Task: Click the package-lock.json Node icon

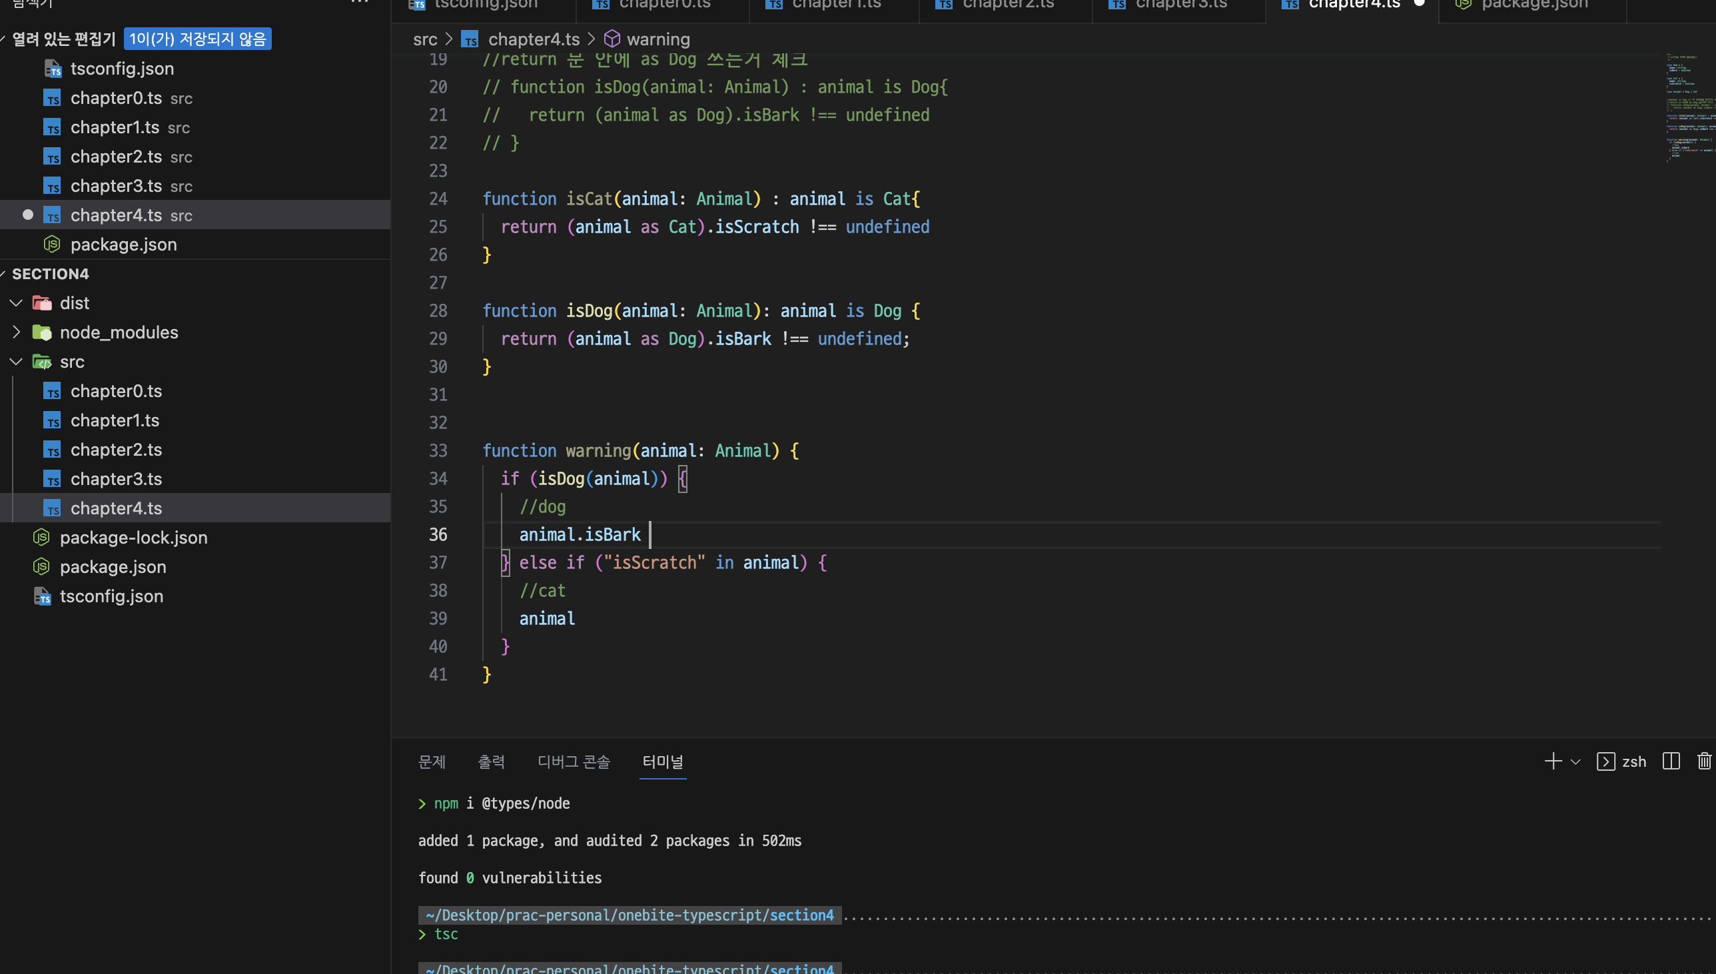Action: 41,537
